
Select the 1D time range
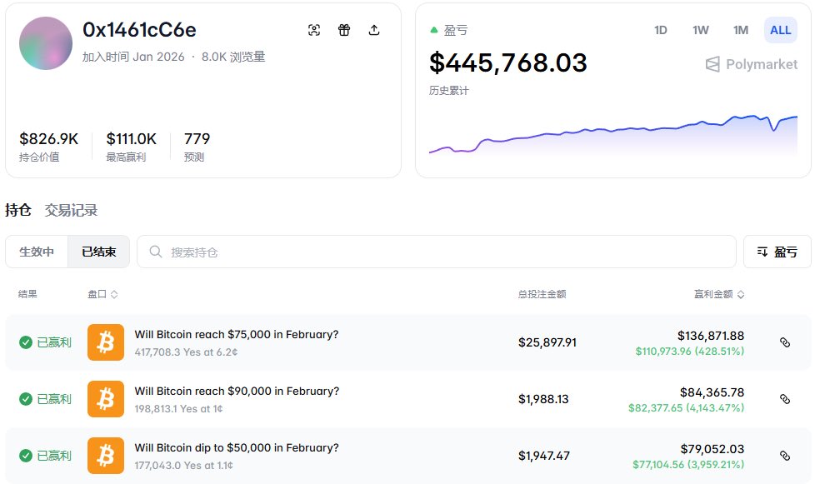coord(661,30)
